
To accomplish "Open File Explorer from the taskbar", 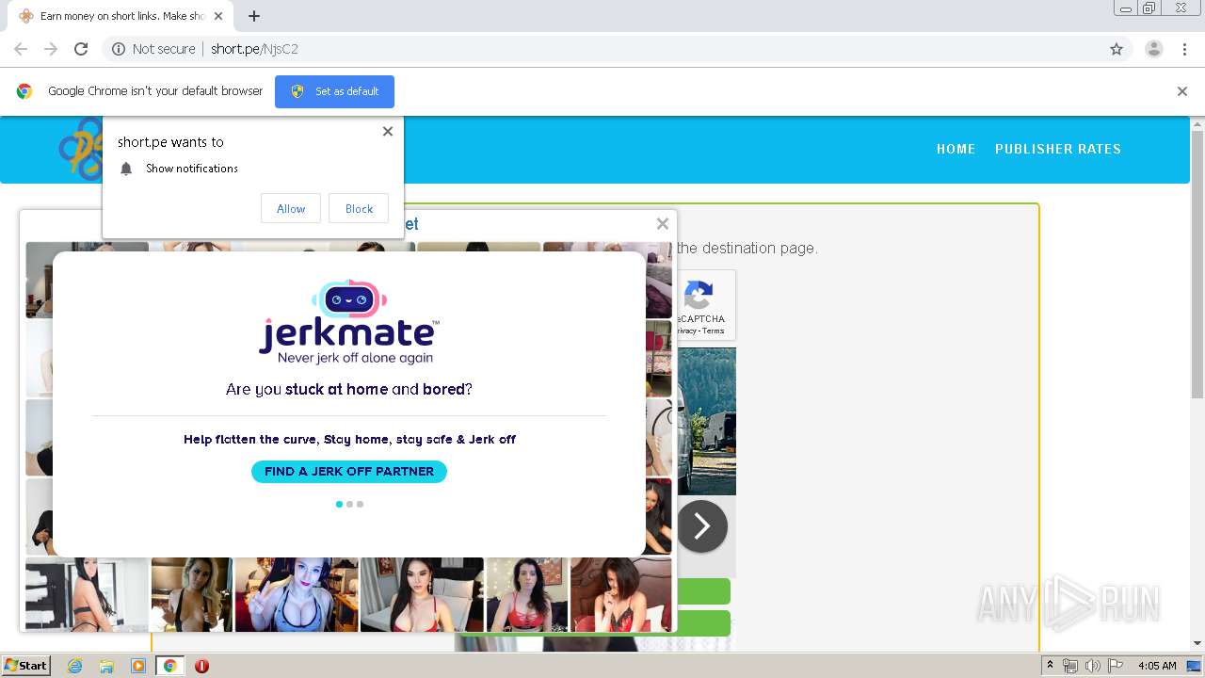I will point(106,666).
